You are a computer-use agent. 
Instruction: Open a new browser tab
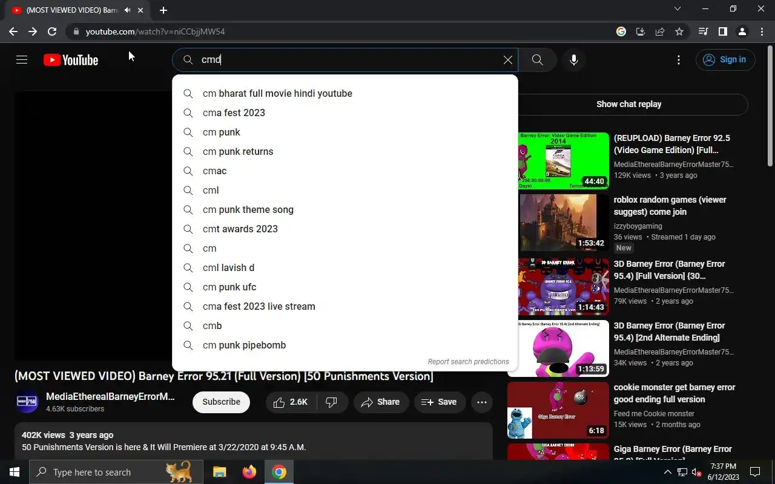163,10
